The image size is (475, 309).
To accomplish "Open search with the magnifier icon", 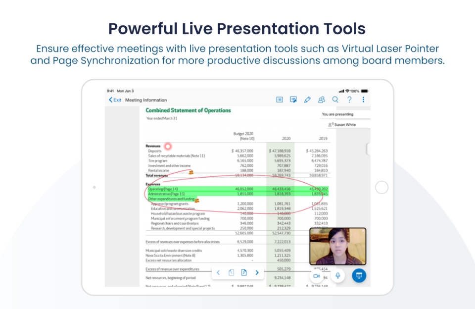I will pyautogui.click(x=335, y=99).
